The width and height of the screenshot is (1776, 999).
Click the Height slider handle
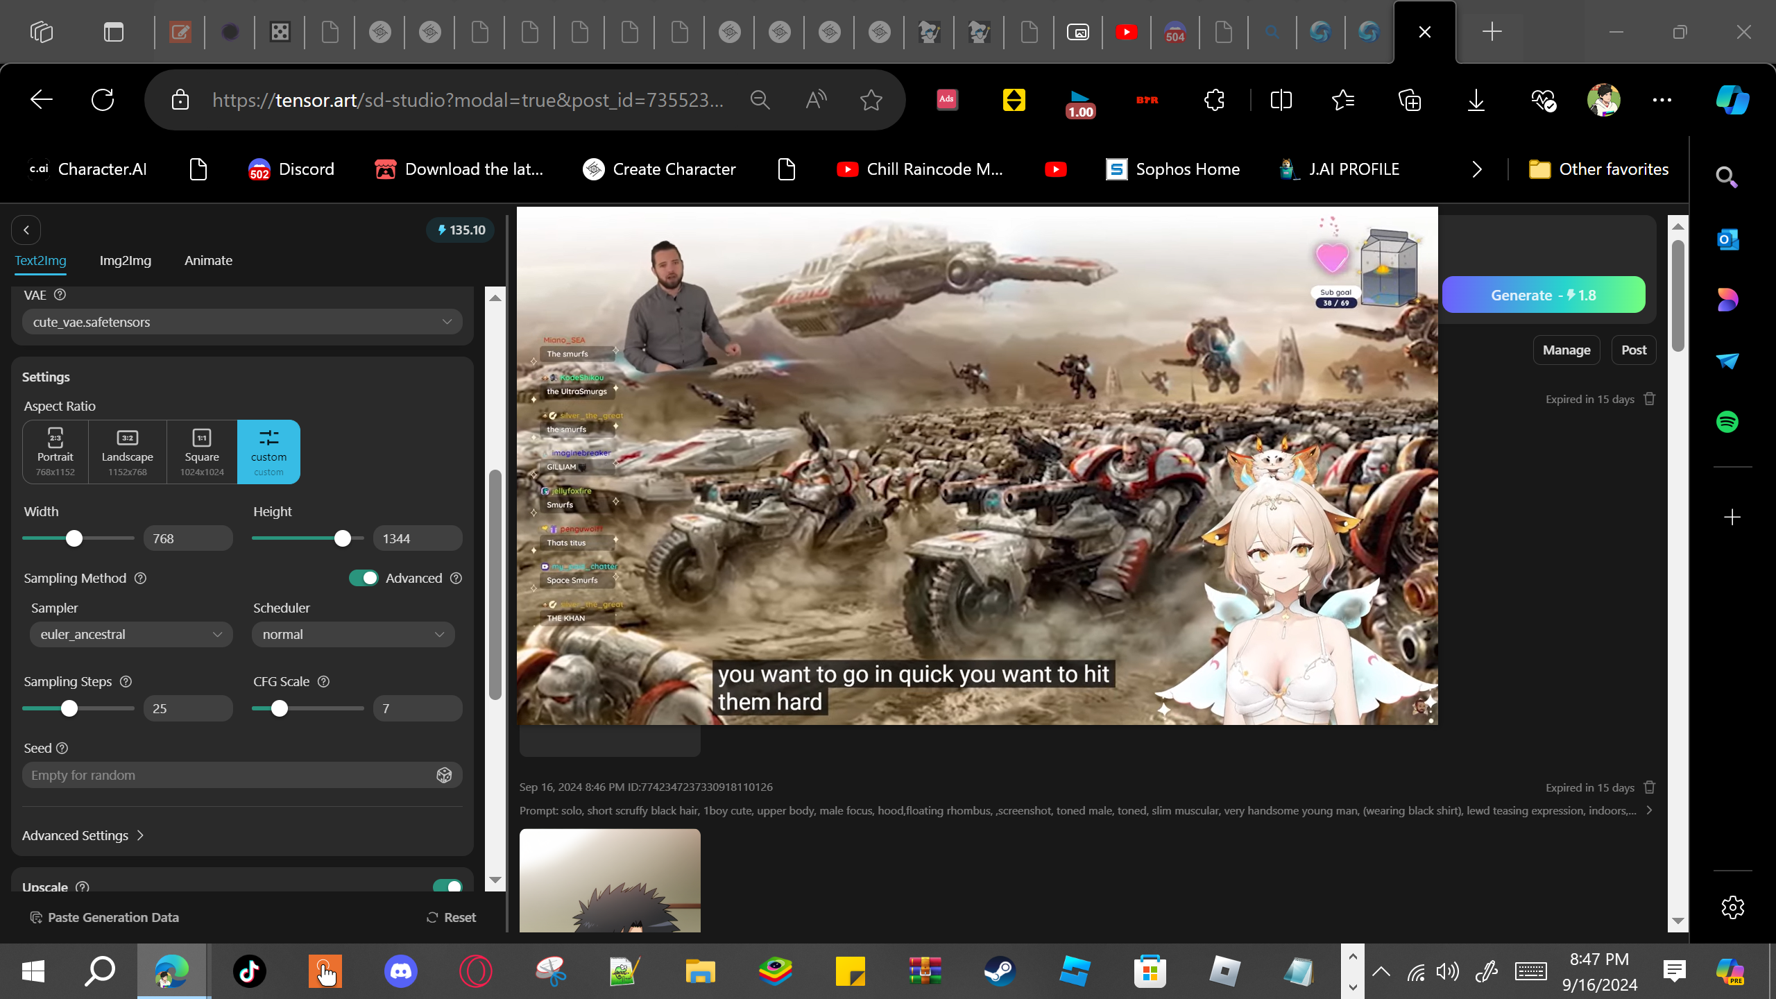coord(343,538)
